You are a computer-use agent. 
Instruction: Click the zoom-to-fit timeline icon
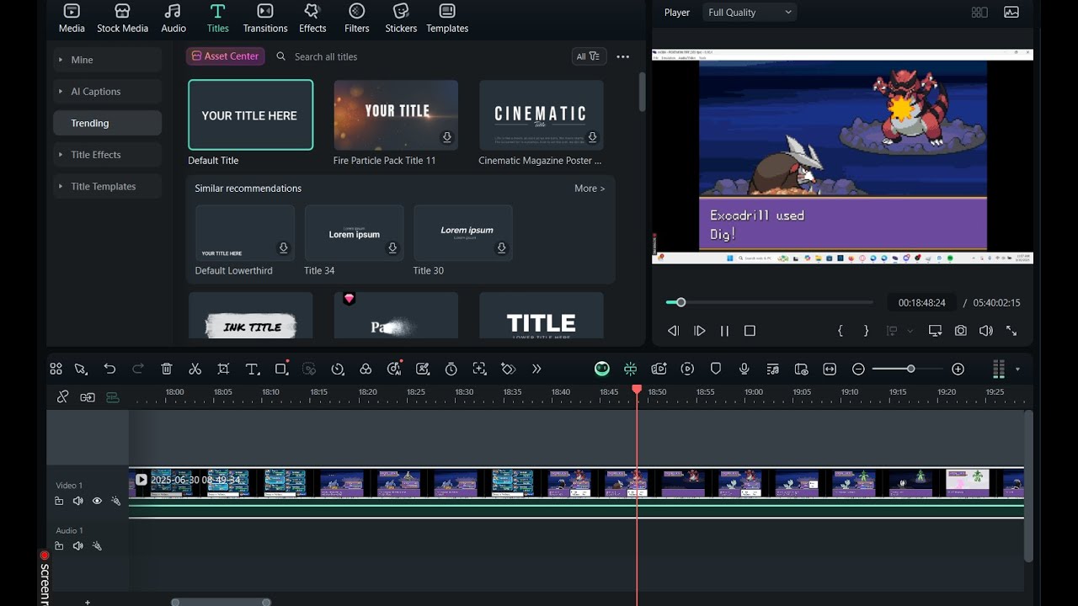coord(830,369)
